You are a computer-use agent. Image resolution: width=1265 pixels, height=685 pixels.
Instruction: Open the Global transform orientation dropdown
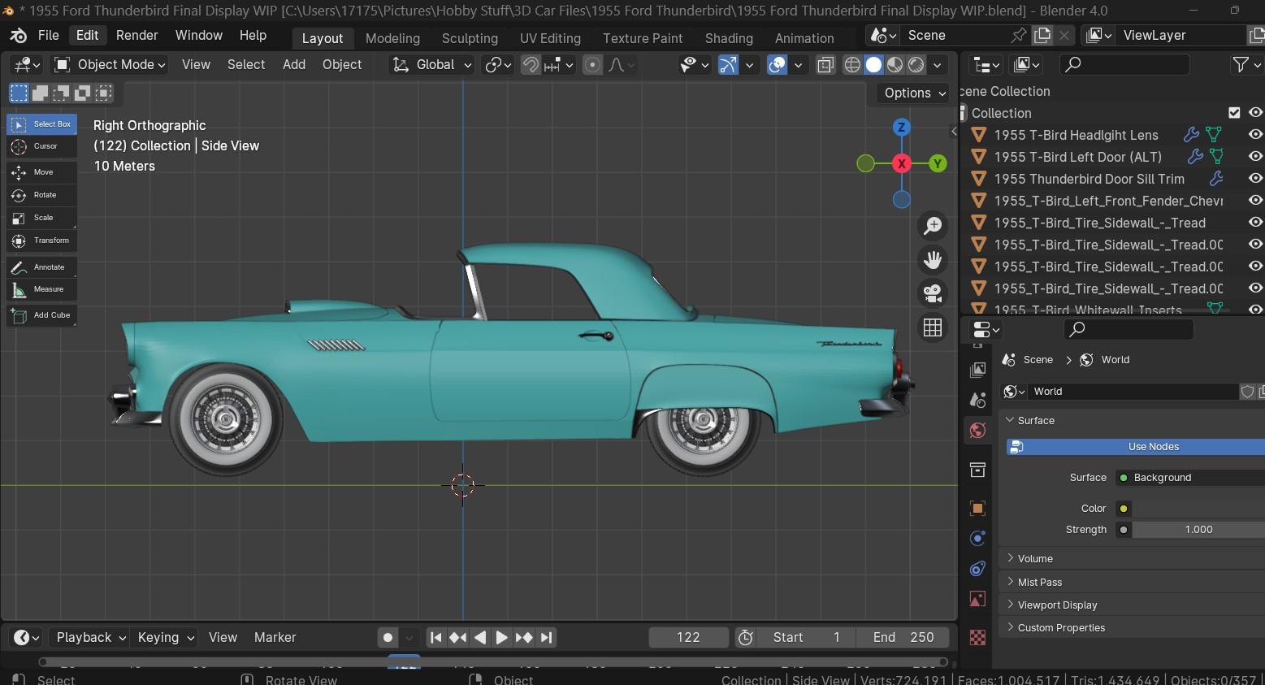tap(431, 65)
